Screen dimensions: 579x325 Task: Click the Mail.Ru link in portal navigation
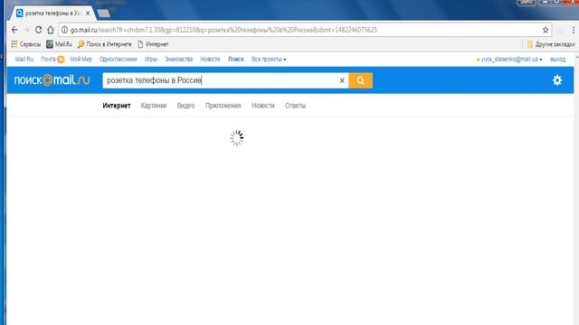[24, 59]
